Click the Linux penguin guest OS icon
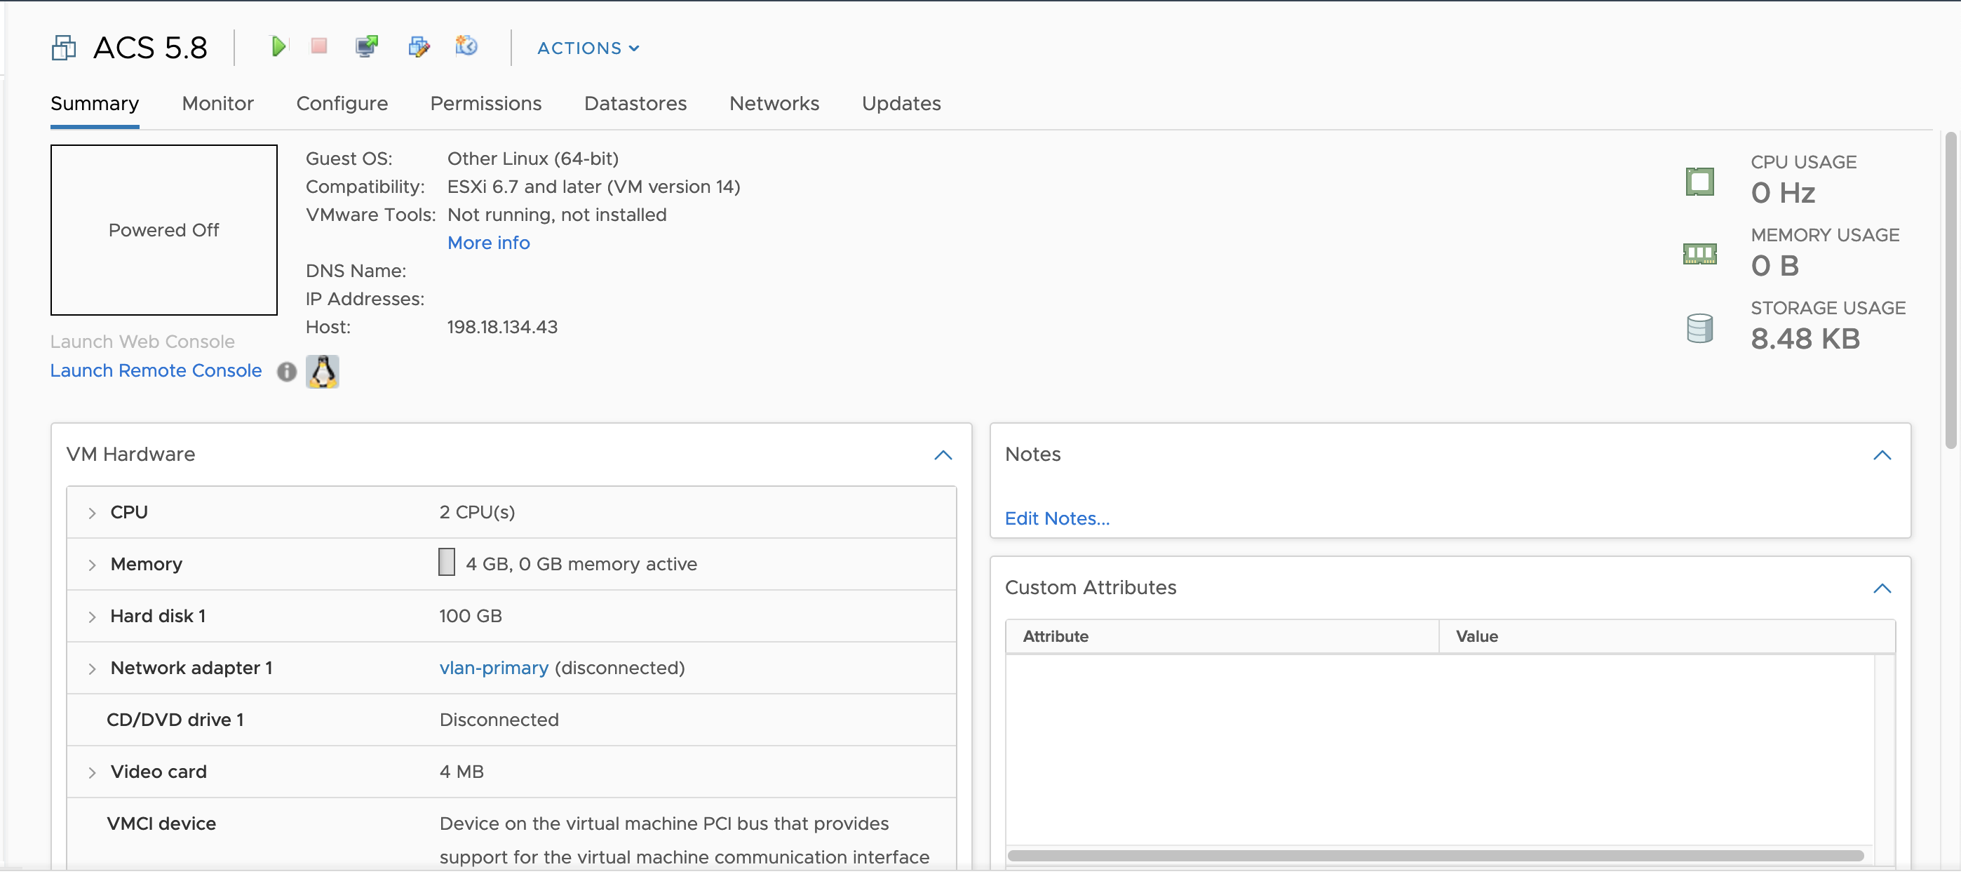Image resolution: width=1961 pixels, height=874 pixels. pos(323,372)
